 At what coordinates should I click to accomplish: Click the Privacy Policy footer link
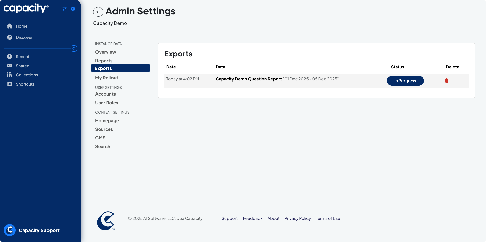coord(297,218)
